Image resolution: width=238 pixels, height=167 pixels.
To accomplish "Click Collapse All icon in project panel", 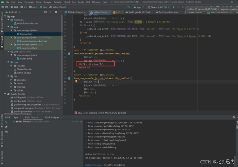I will pos(50,12).
